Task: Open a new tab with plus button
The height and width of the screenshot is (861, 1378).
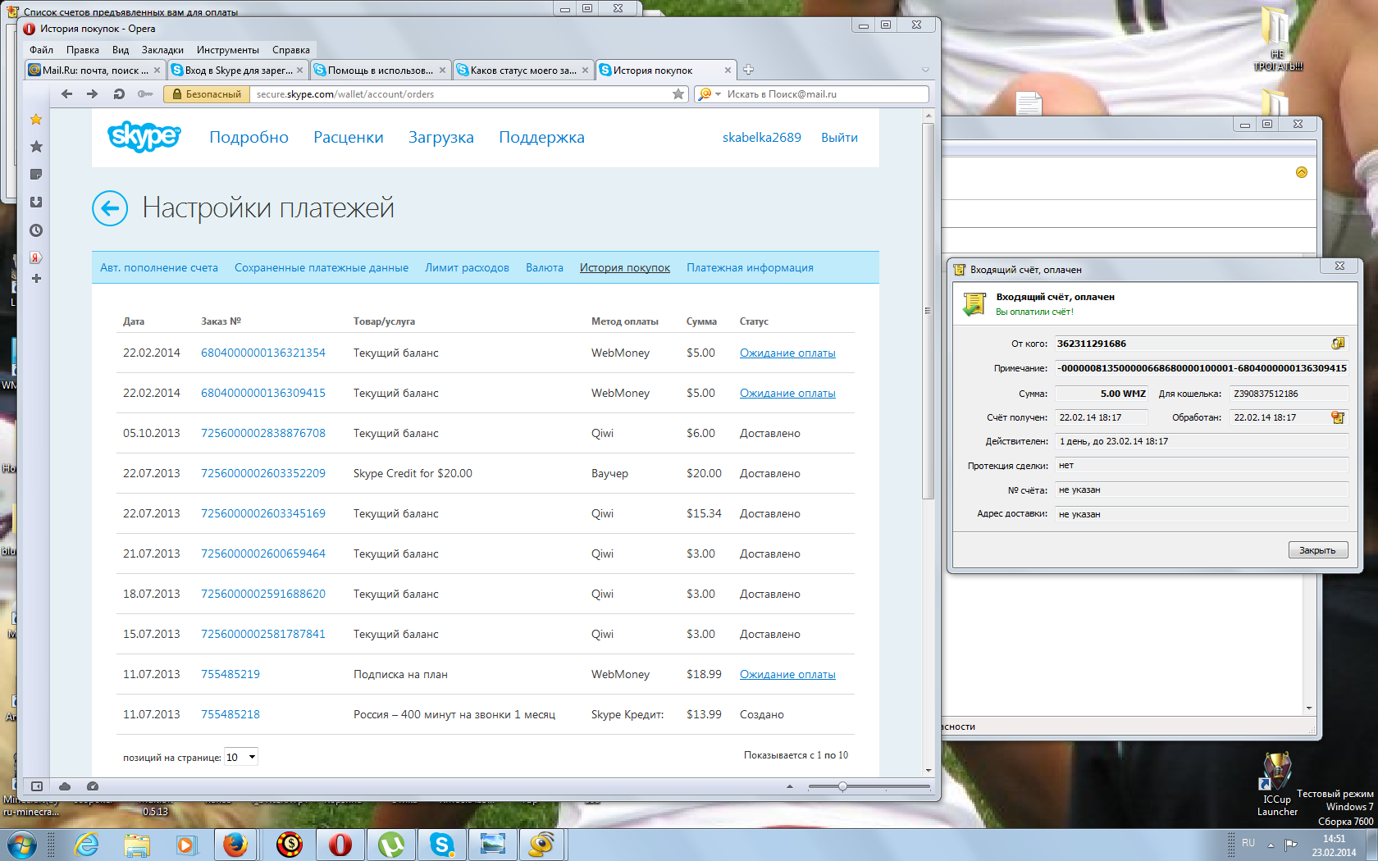Action: point(748,70)
